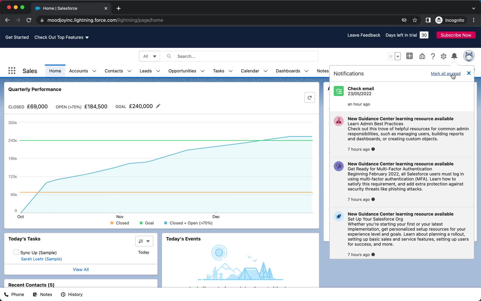This screenshot has width=481, height=301.
Task: Edit the goal with the pencil icon
Action: pyautogui.click(x=158, y=106)
